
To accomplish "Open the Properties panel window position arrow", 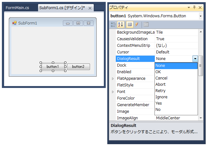I will pyautogui.click(x=188, y=8).
